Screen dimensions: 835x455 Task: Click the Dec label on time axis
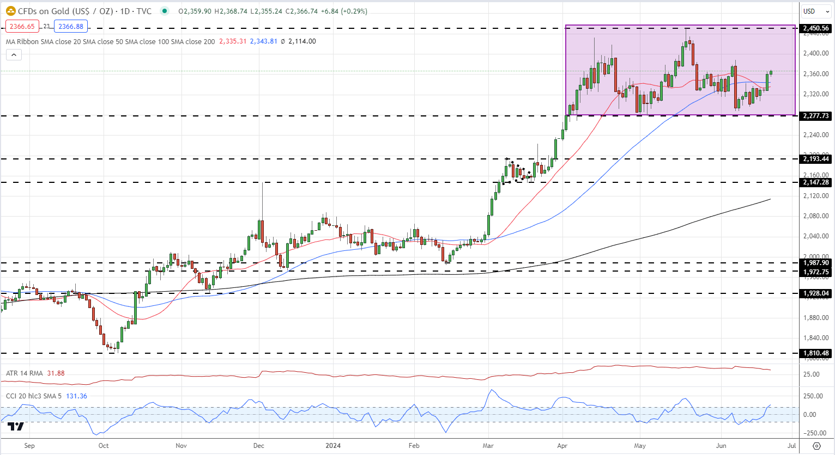click(259, 446)
